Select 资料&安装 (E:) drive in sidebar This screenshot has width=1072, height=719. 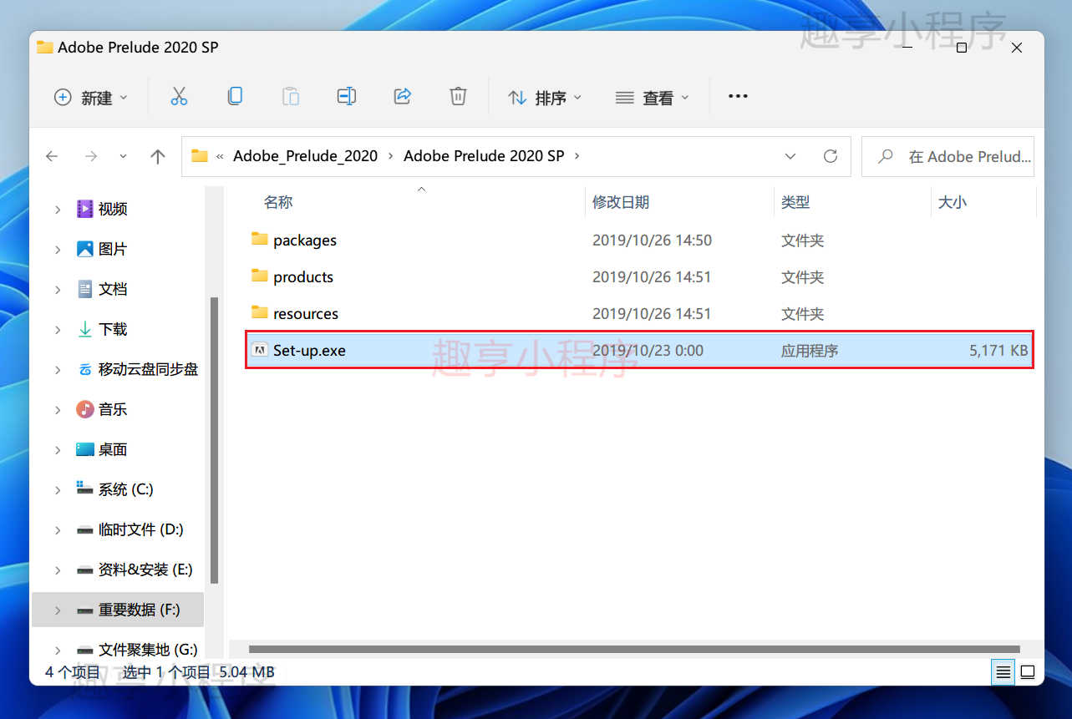pos(145,570)
